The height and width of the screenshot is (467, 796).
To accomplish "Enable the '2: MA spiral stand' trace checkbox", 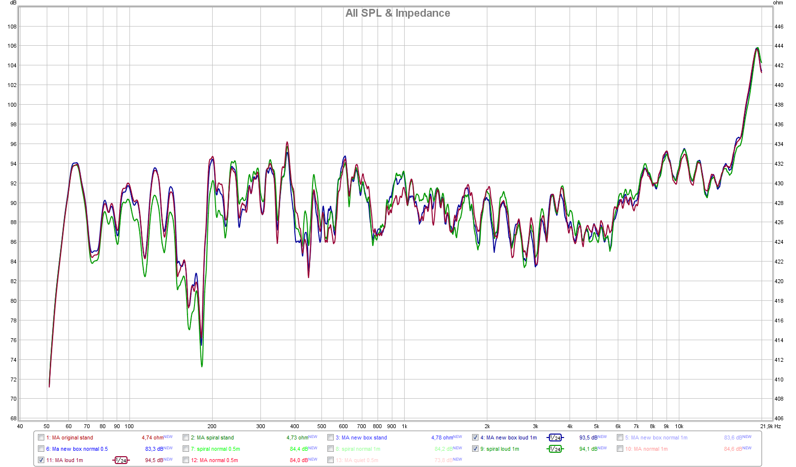I will point(186,438).
